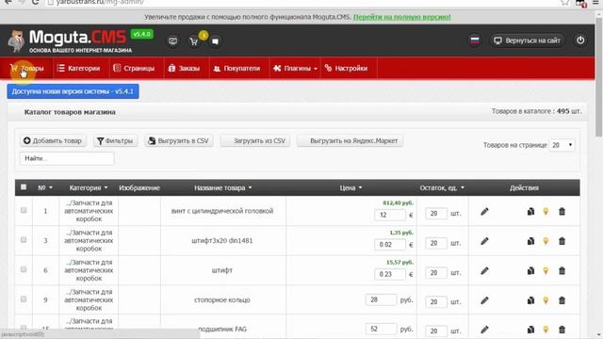Viewport: 603px width, 339px height.
Task: Open the shopping cart orders icon
Action: [x=194, y=41]
